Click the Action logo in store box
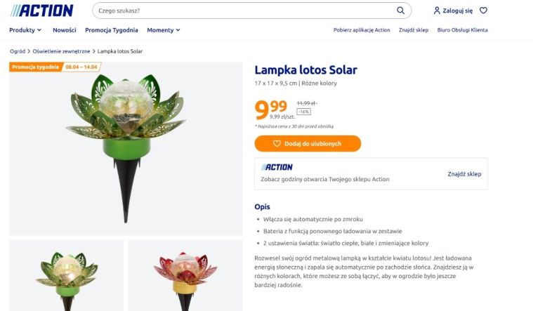This screenshot has height=311, width=533. [277, 167]
